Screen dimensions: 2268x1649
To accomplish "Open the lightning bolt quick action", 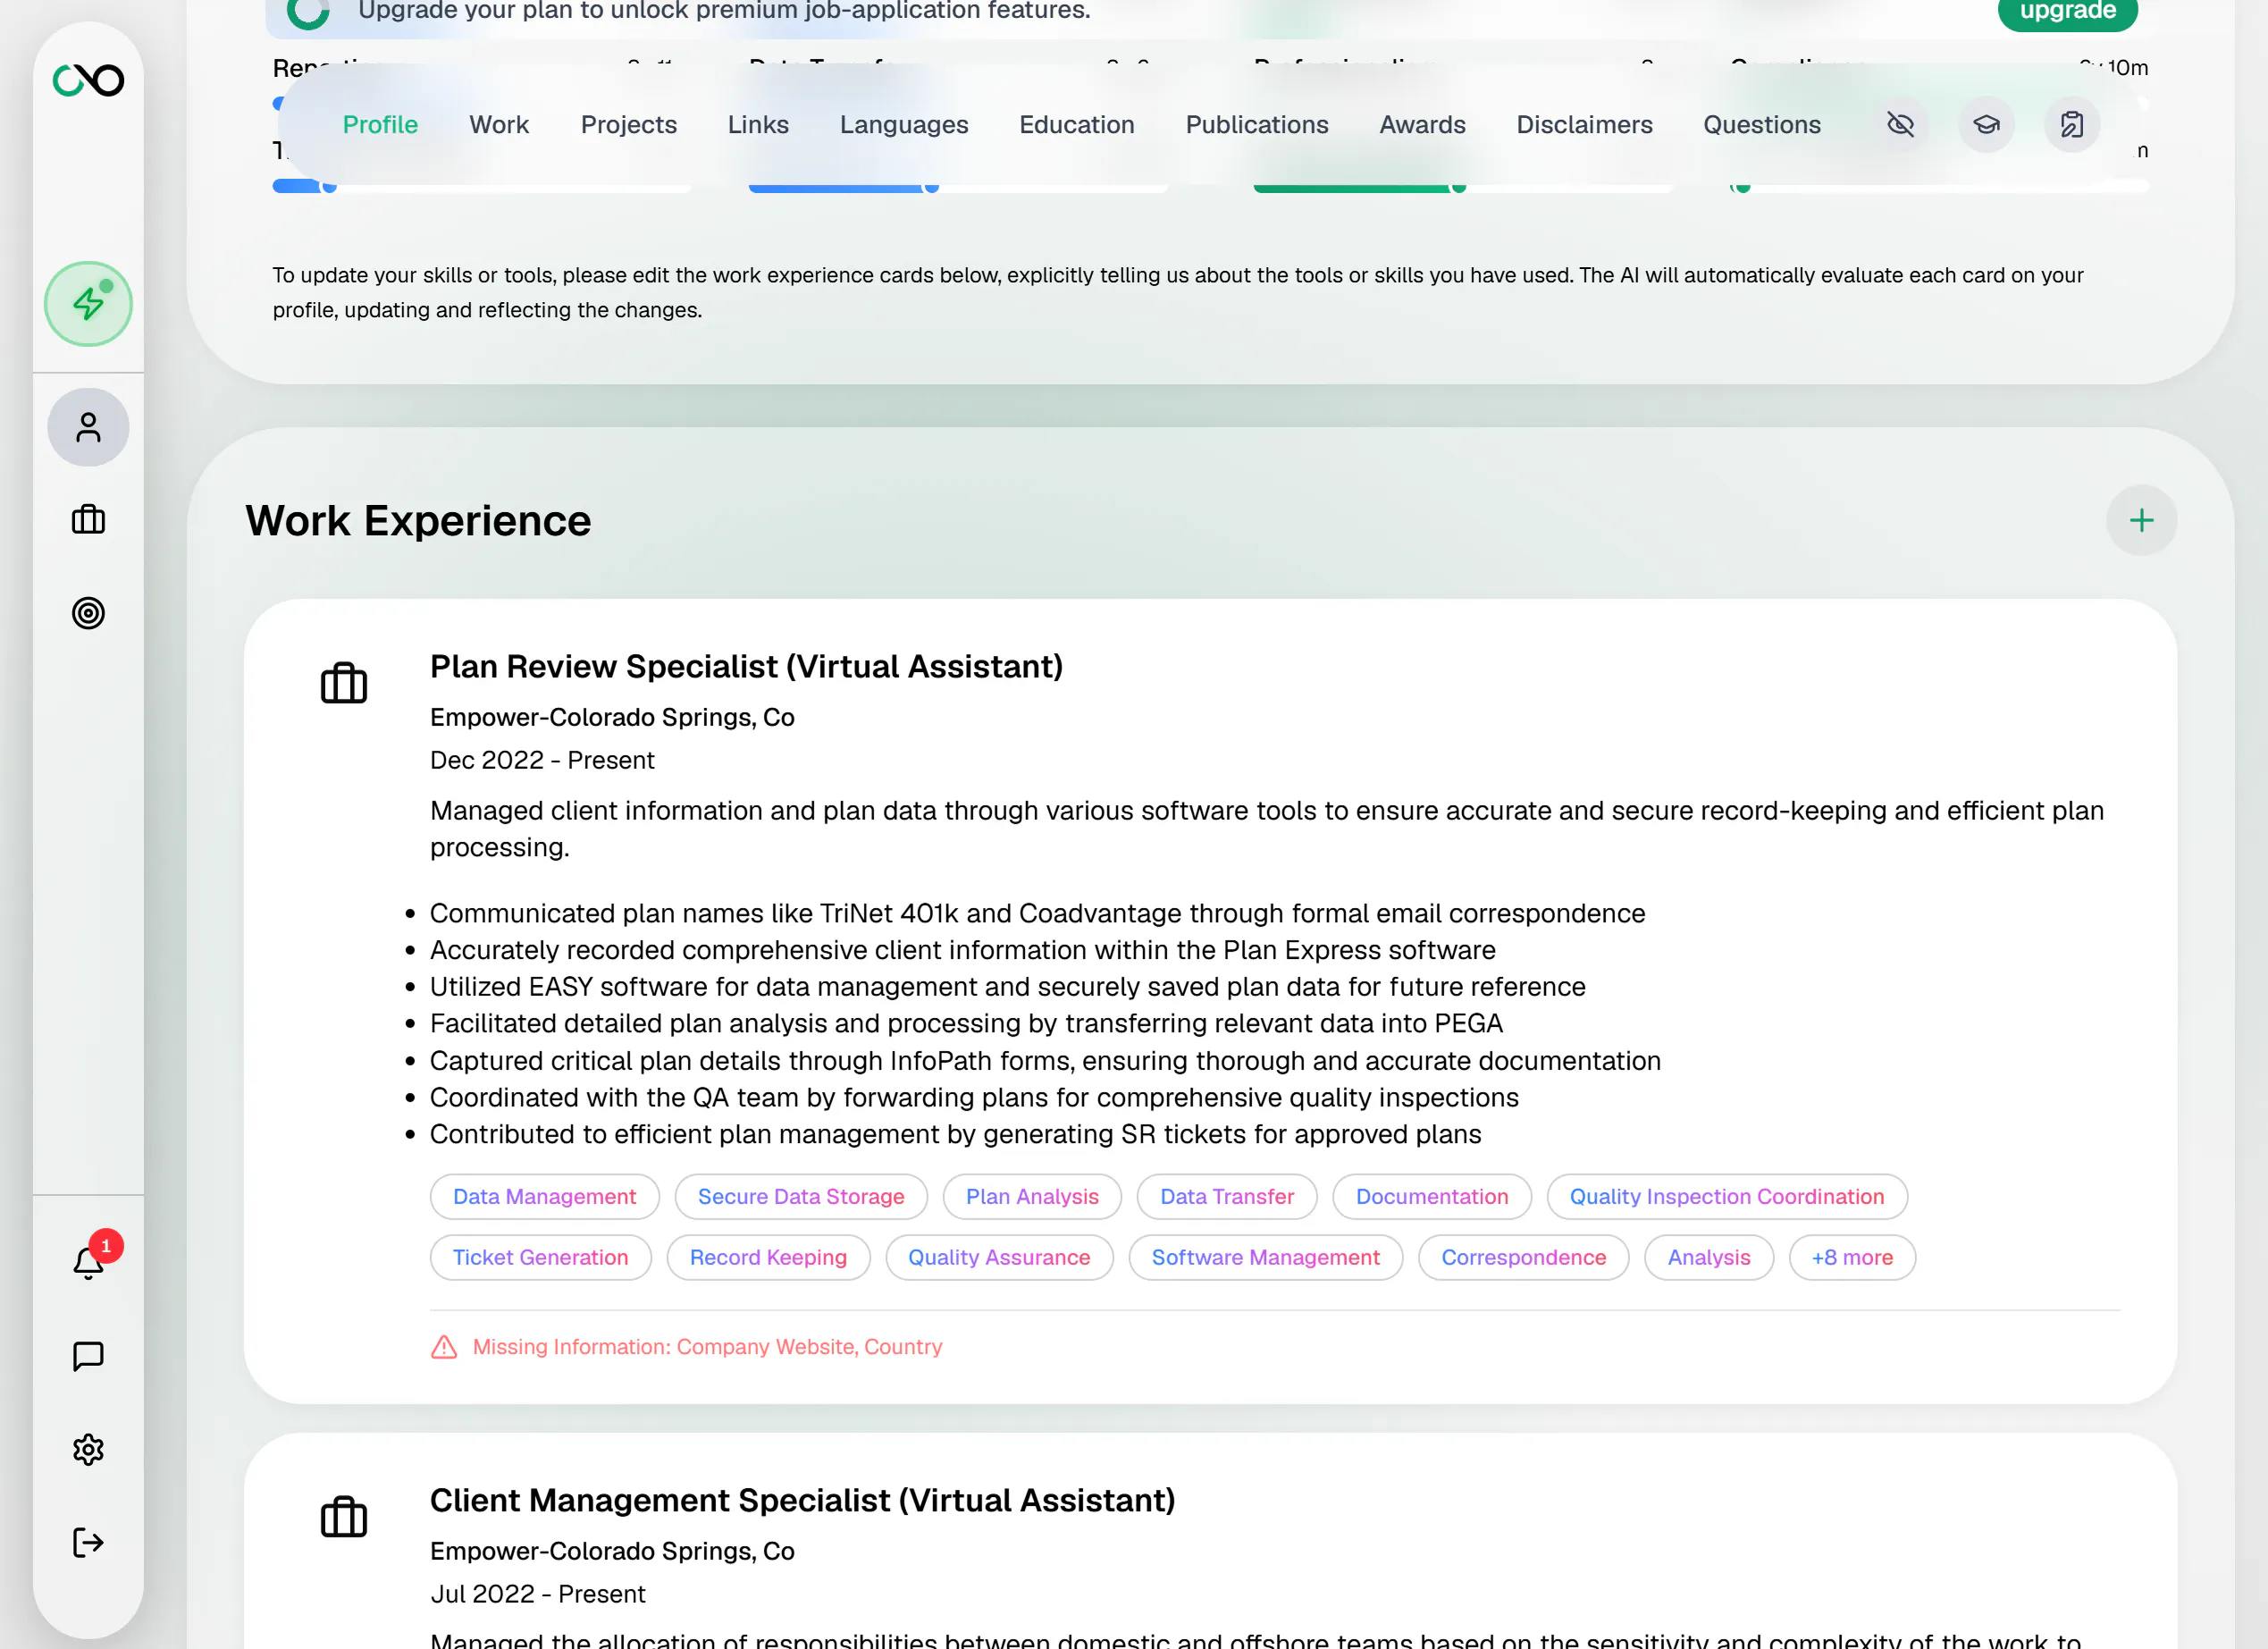I will (88, 304).
